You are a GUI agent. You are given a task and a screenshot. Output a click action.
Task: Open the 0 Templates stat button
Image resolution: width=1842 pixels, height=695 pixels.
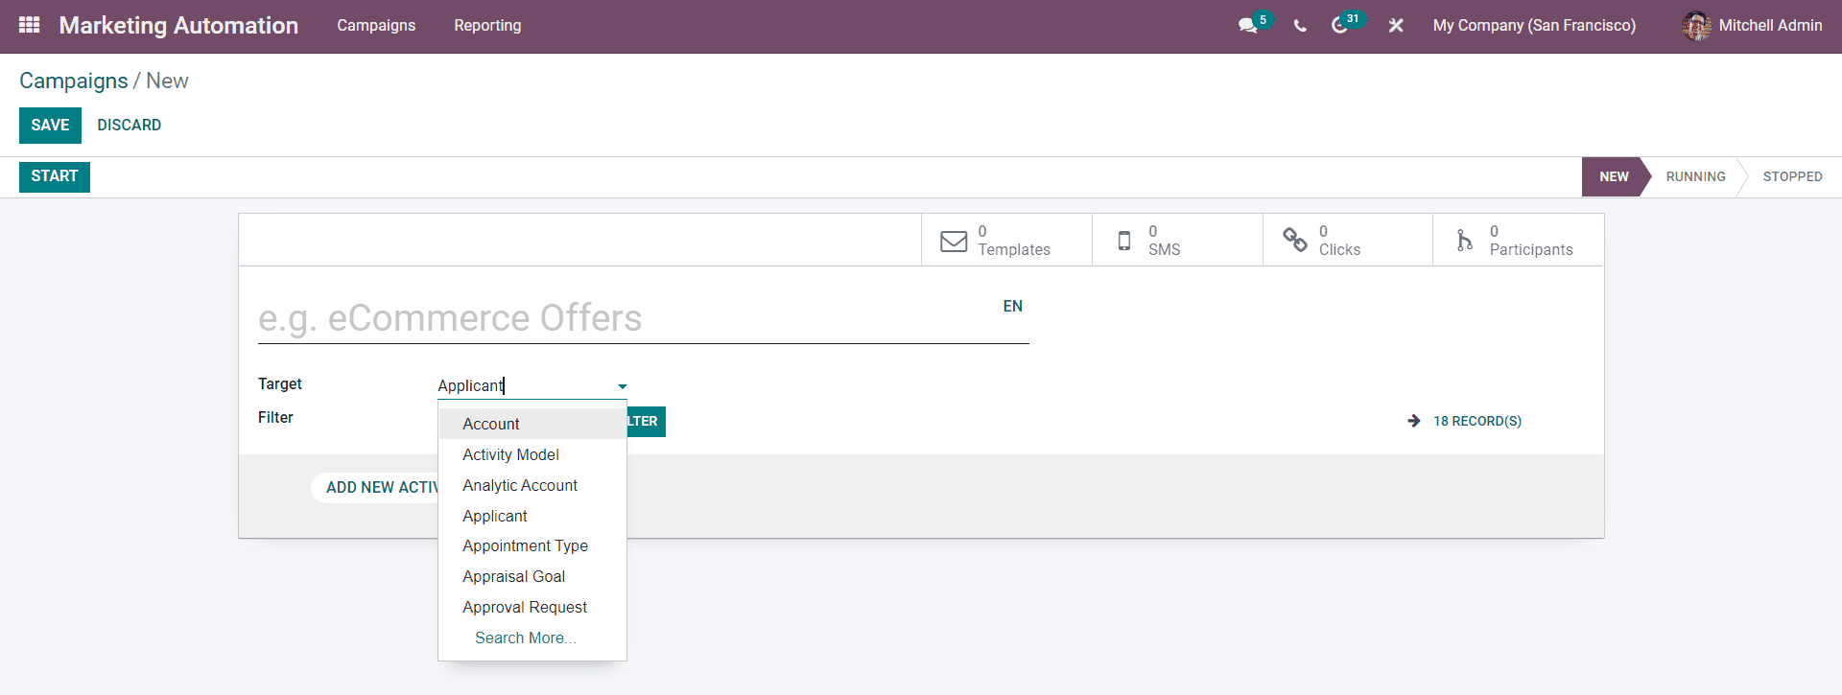tap(1006, 240)
